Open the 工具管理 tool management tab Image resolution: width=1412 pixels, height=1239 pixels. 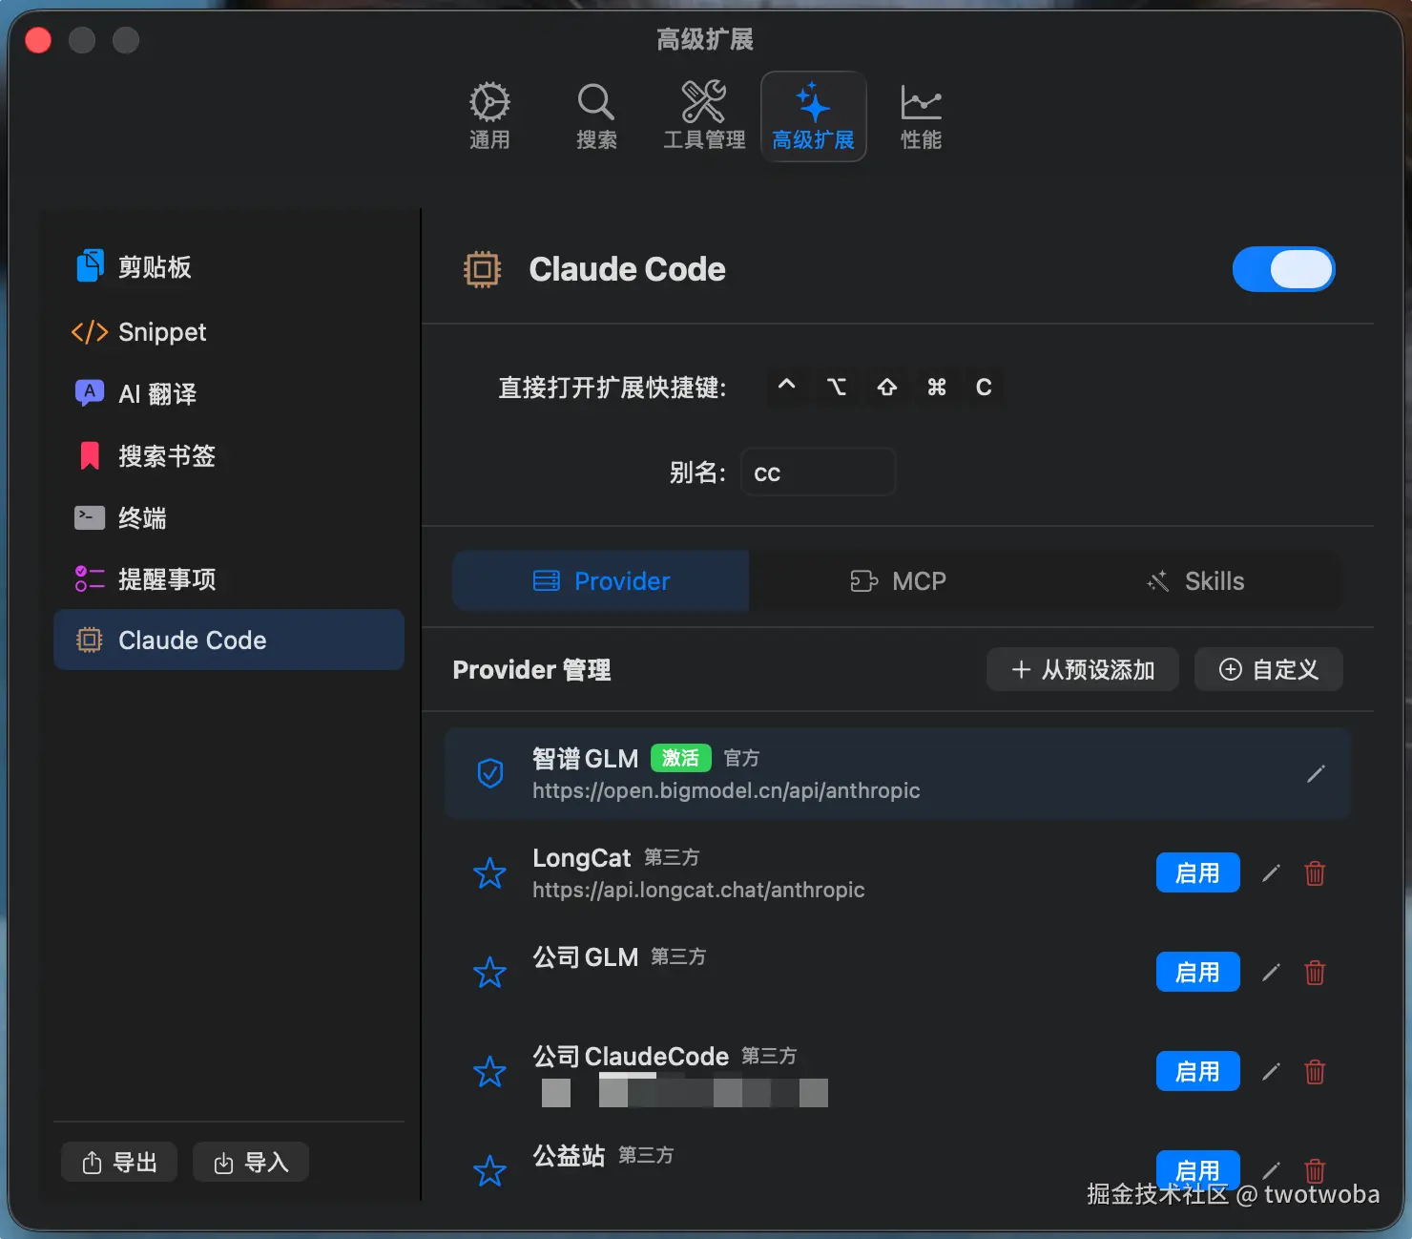[704, 116]
